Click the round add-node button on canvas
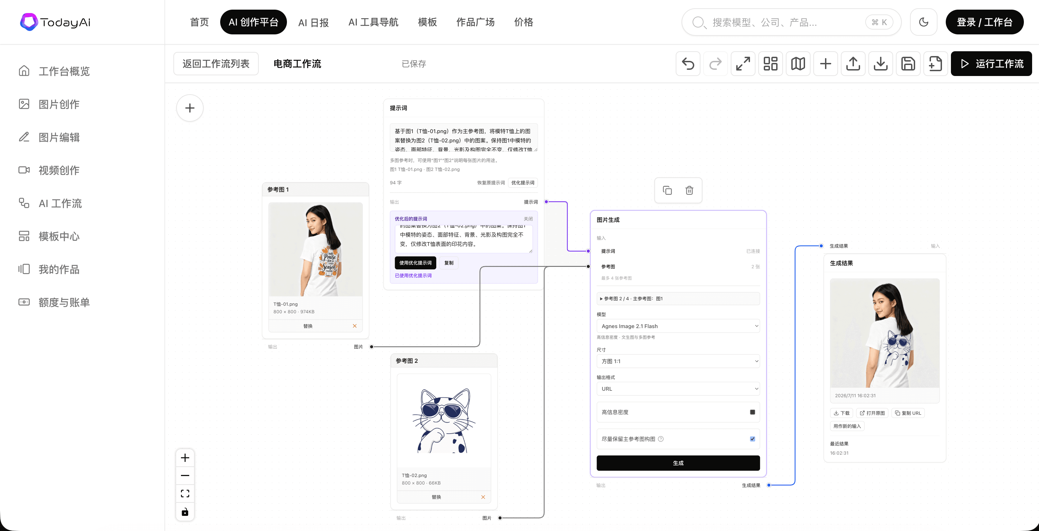 190,108
